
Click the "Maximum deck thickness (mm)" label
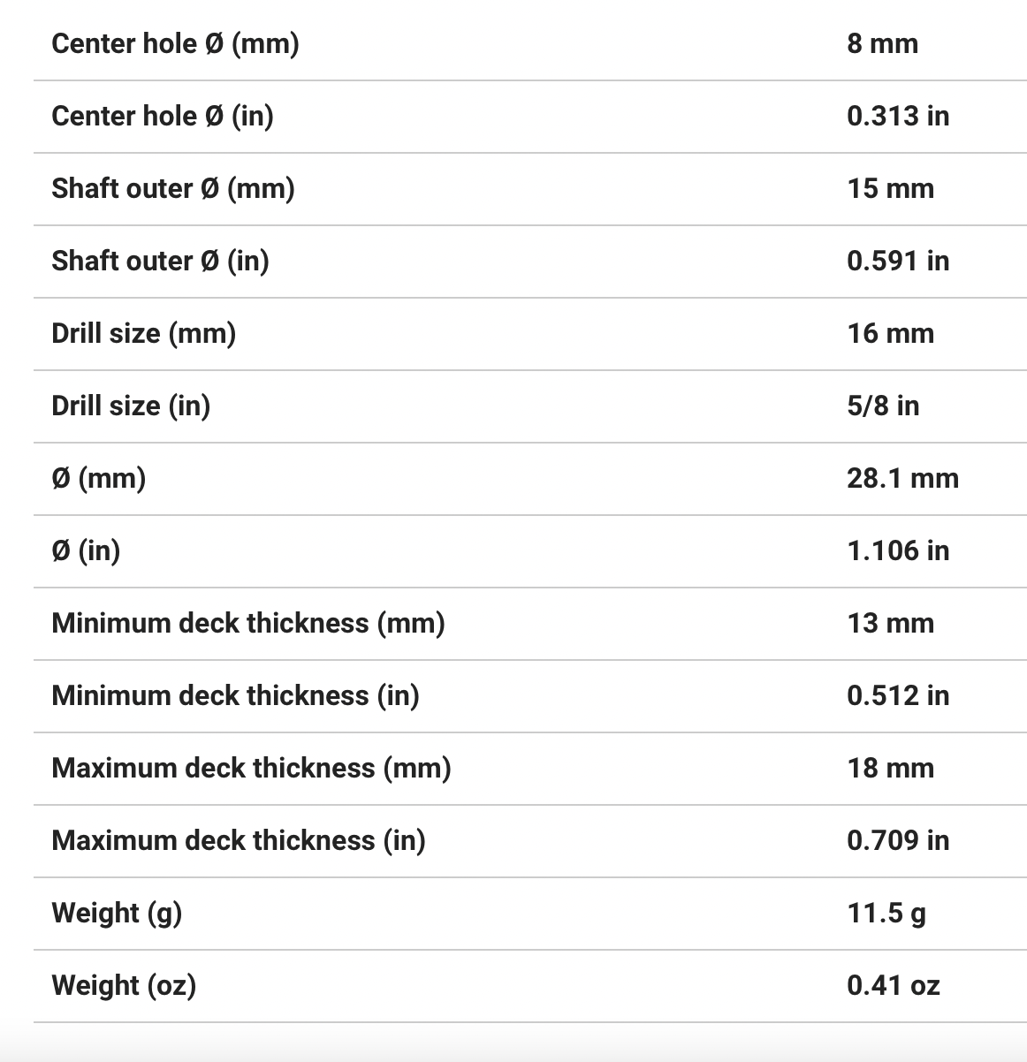pos(252,768)
